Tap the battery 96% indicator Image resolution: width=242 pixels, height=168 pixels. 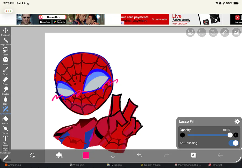pyautogui.click(x=233, y=3)
